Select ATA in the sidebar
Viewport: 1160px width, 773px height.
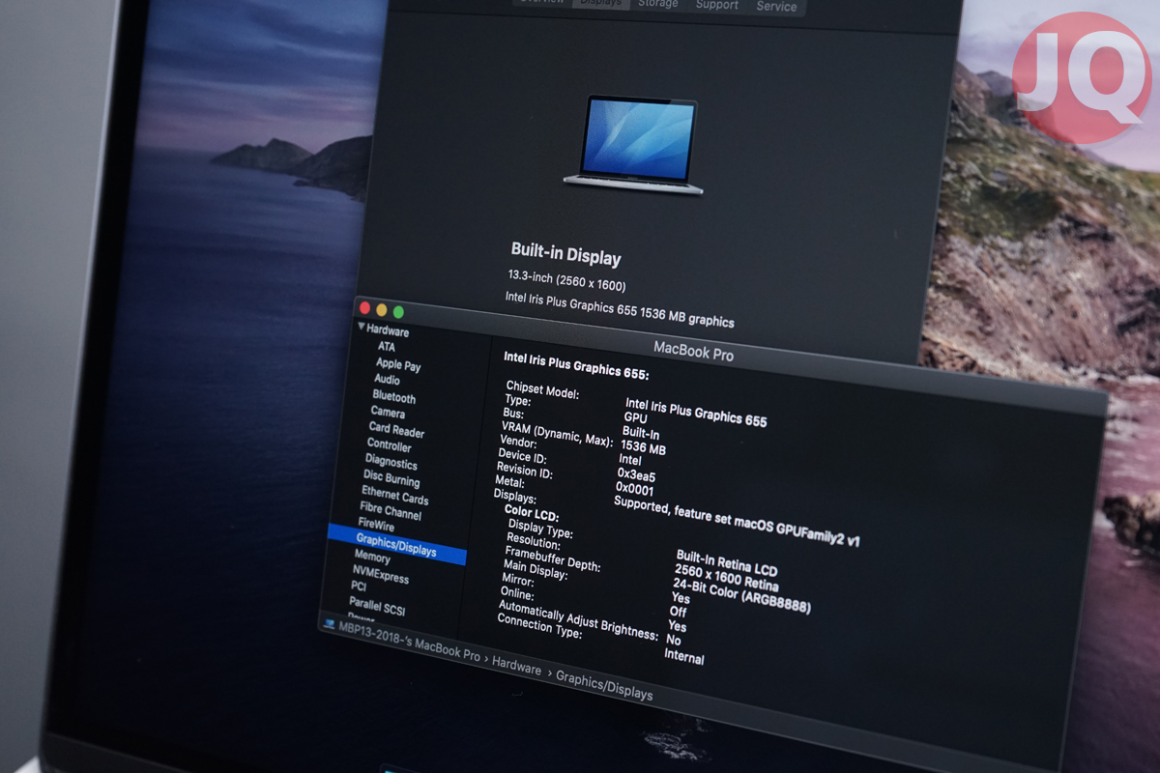(x=387, y=347)
